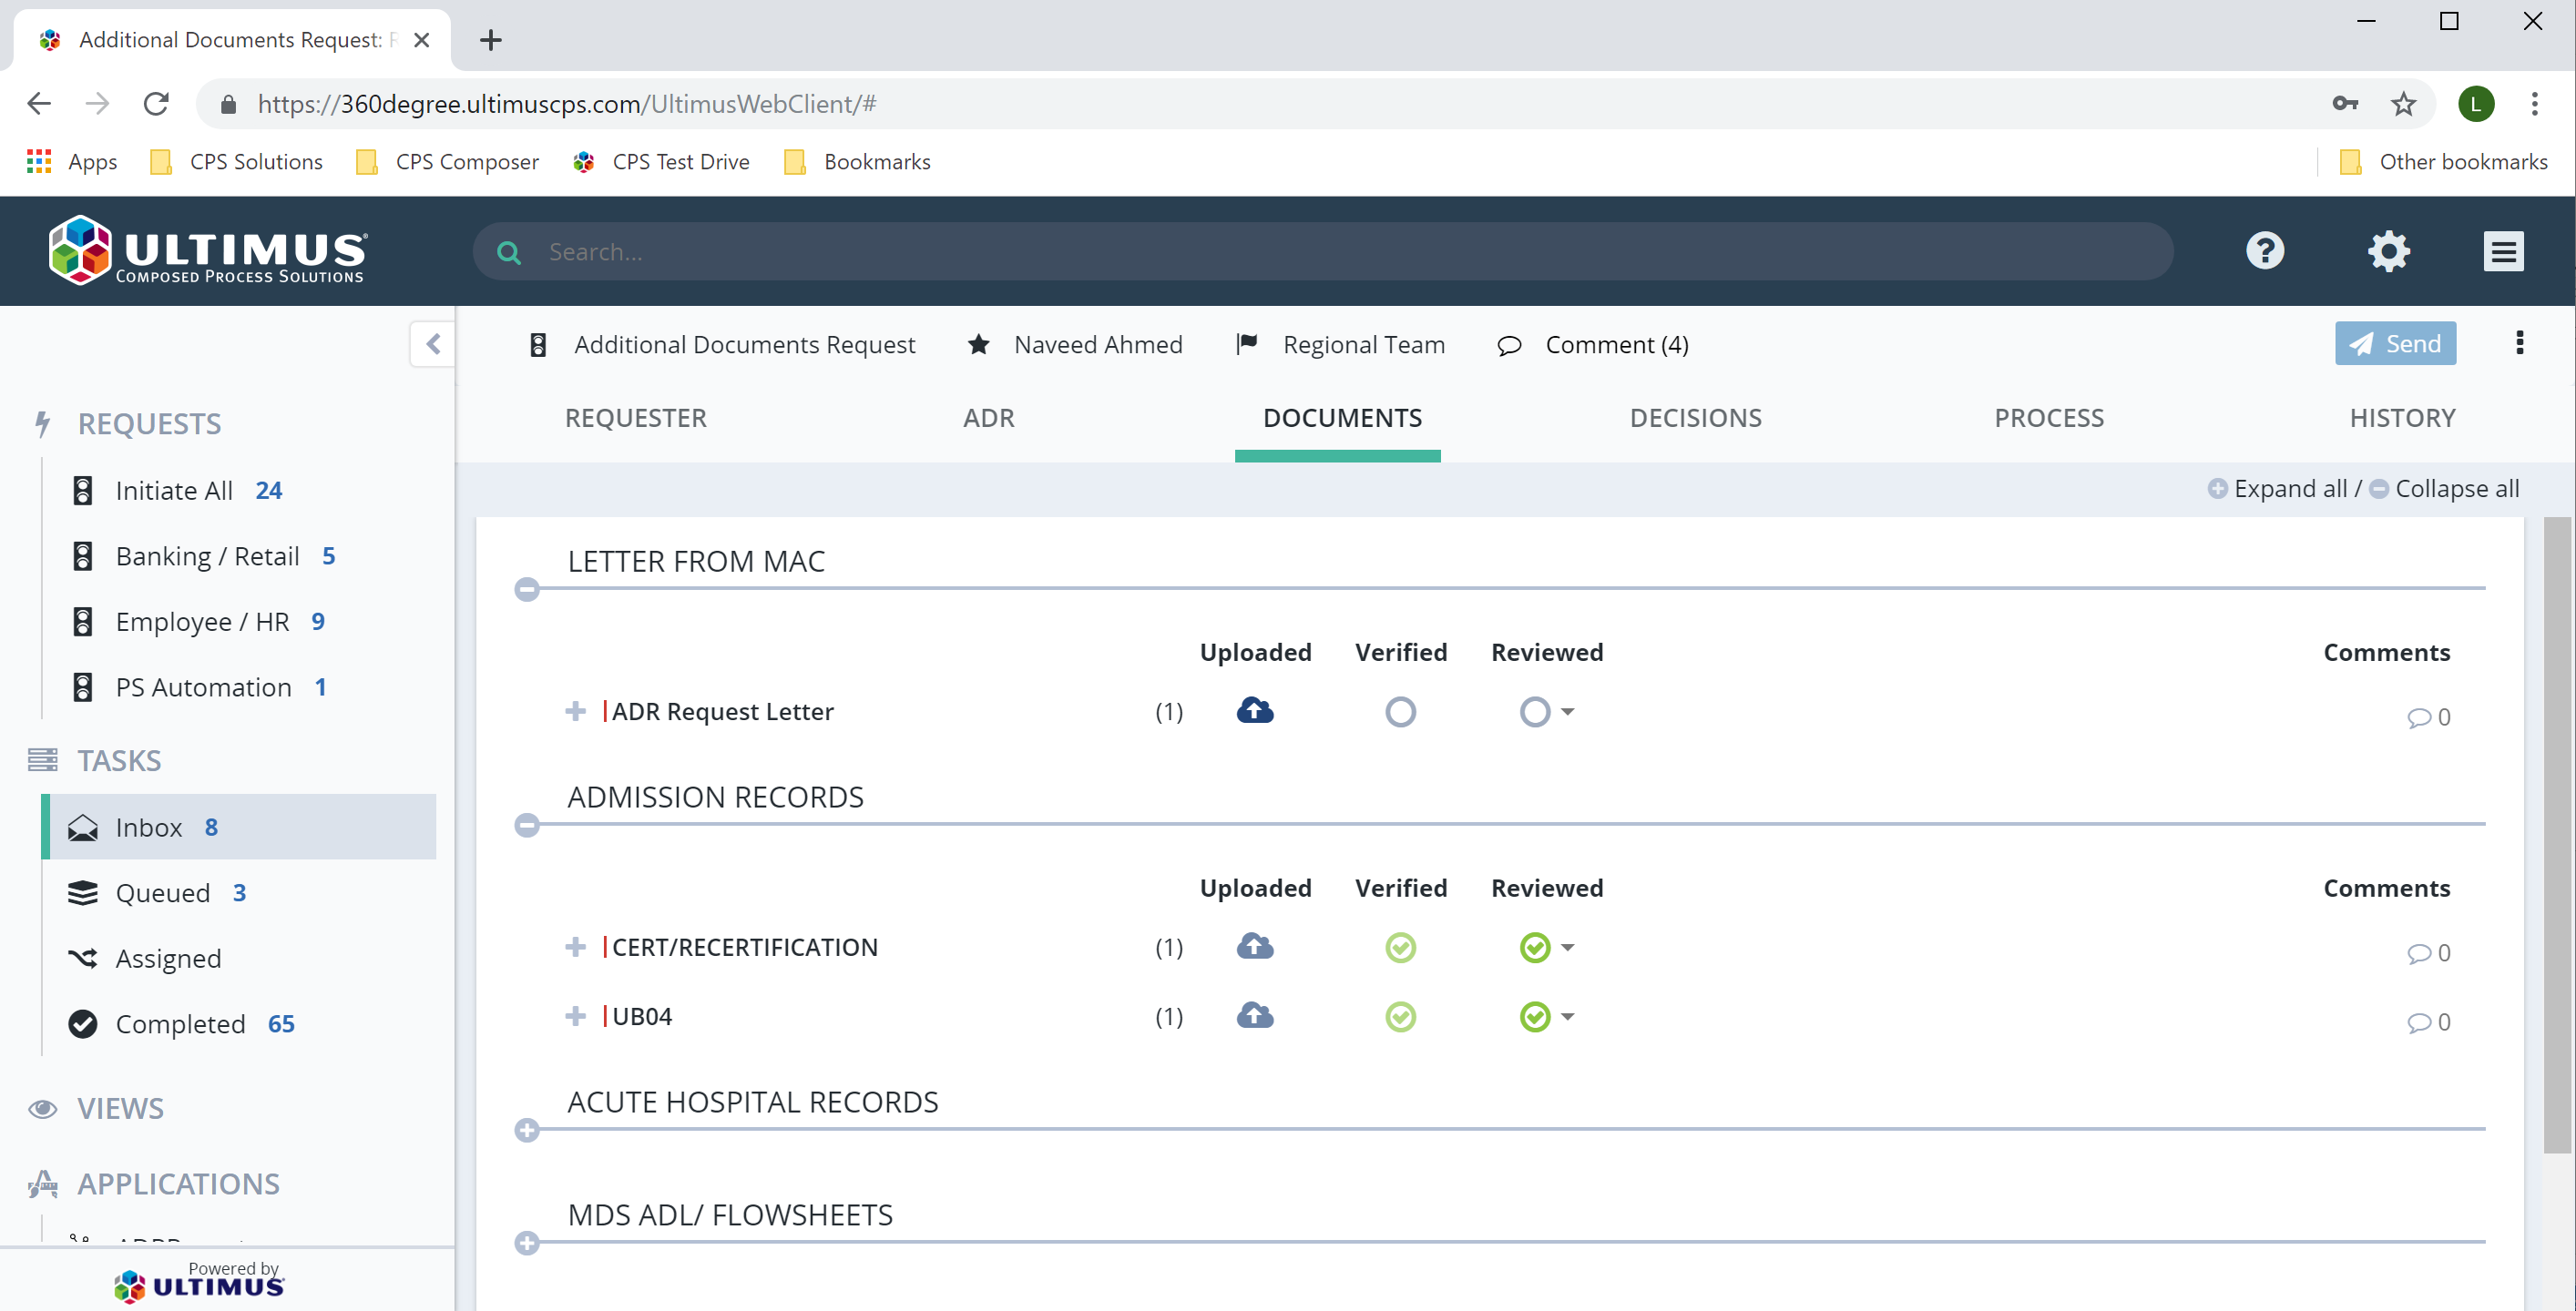Image resolution: width=2576 pixels, height=1311 pixels.
Task: Collapse the ADMISSION RECORDS section
Action: click(x=527, y=824)
